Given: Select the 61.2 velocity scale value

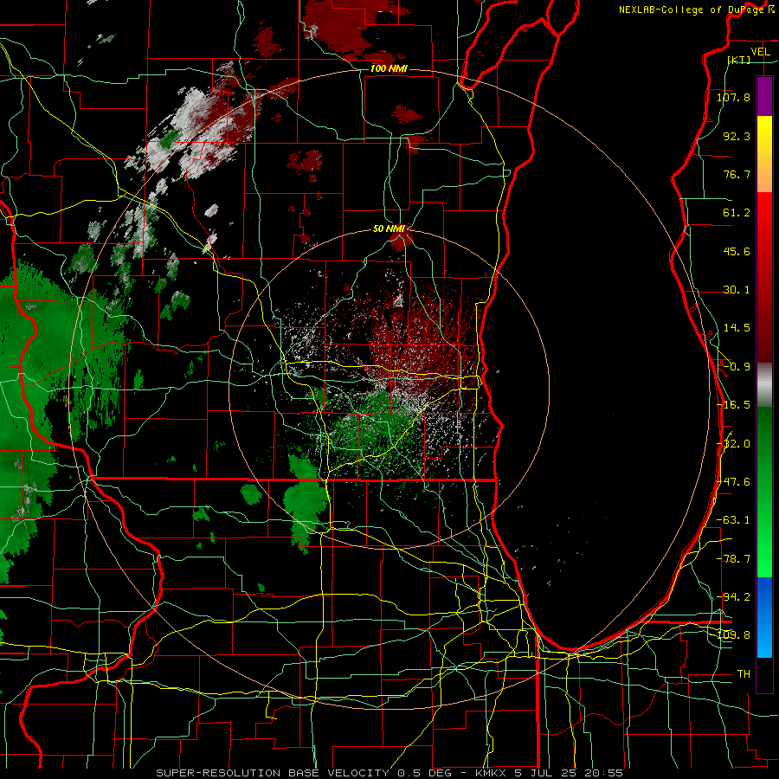Looking at the screenshot, I should pyautogui.click(x=737, y=213).
